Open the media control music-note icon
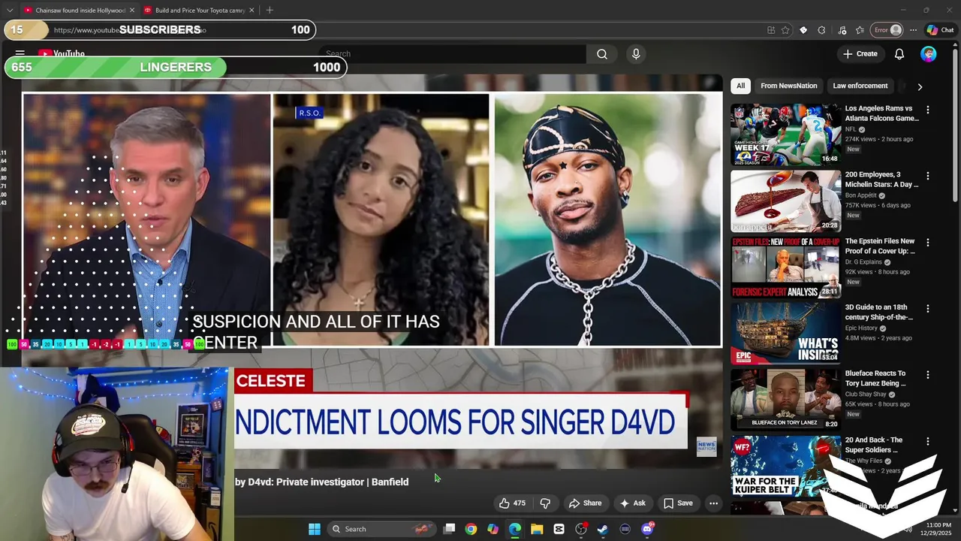The width and height of the screenshot is (961, 541). [x=842, y=30]
